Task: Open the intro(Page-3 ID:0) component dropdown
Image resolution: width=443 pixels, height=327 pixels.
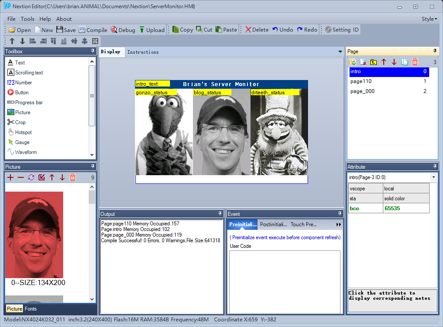Action: tap(433, 177)
